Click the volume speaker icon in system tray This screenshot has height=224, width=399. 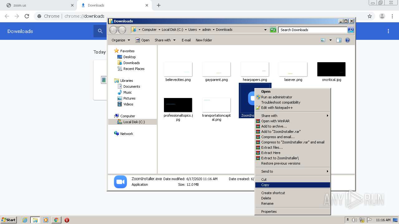coord(354,220)
